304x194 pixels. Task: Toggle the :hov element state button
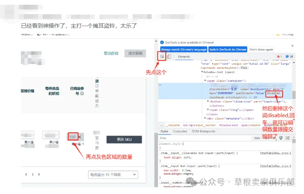click(257, 138)
